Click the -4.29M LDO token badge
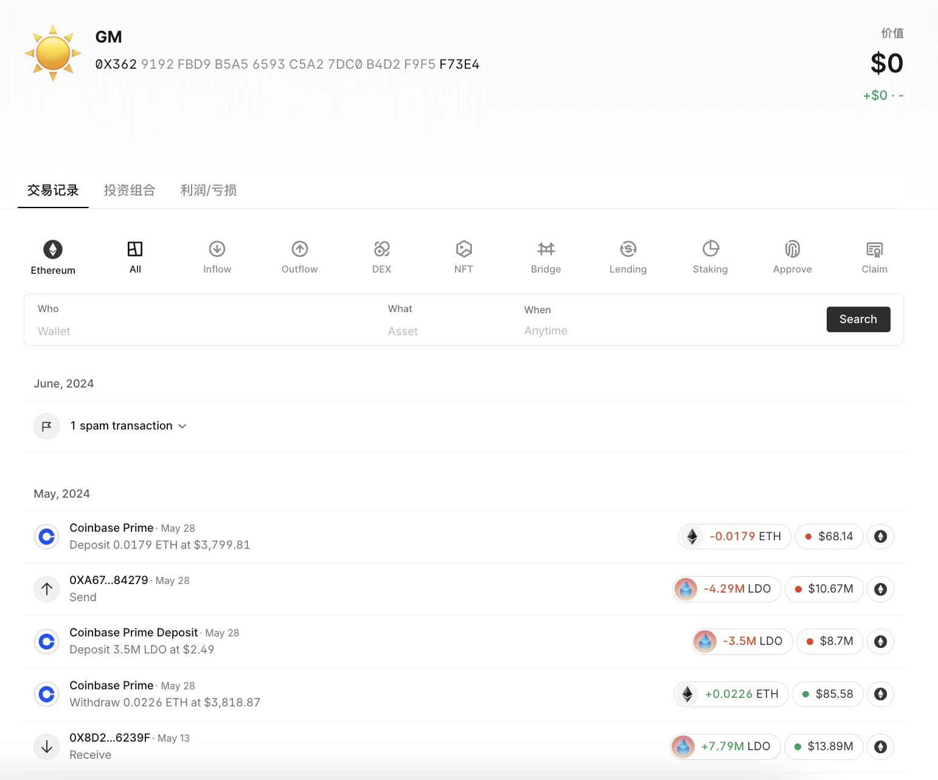 click(x=727, y=589)
